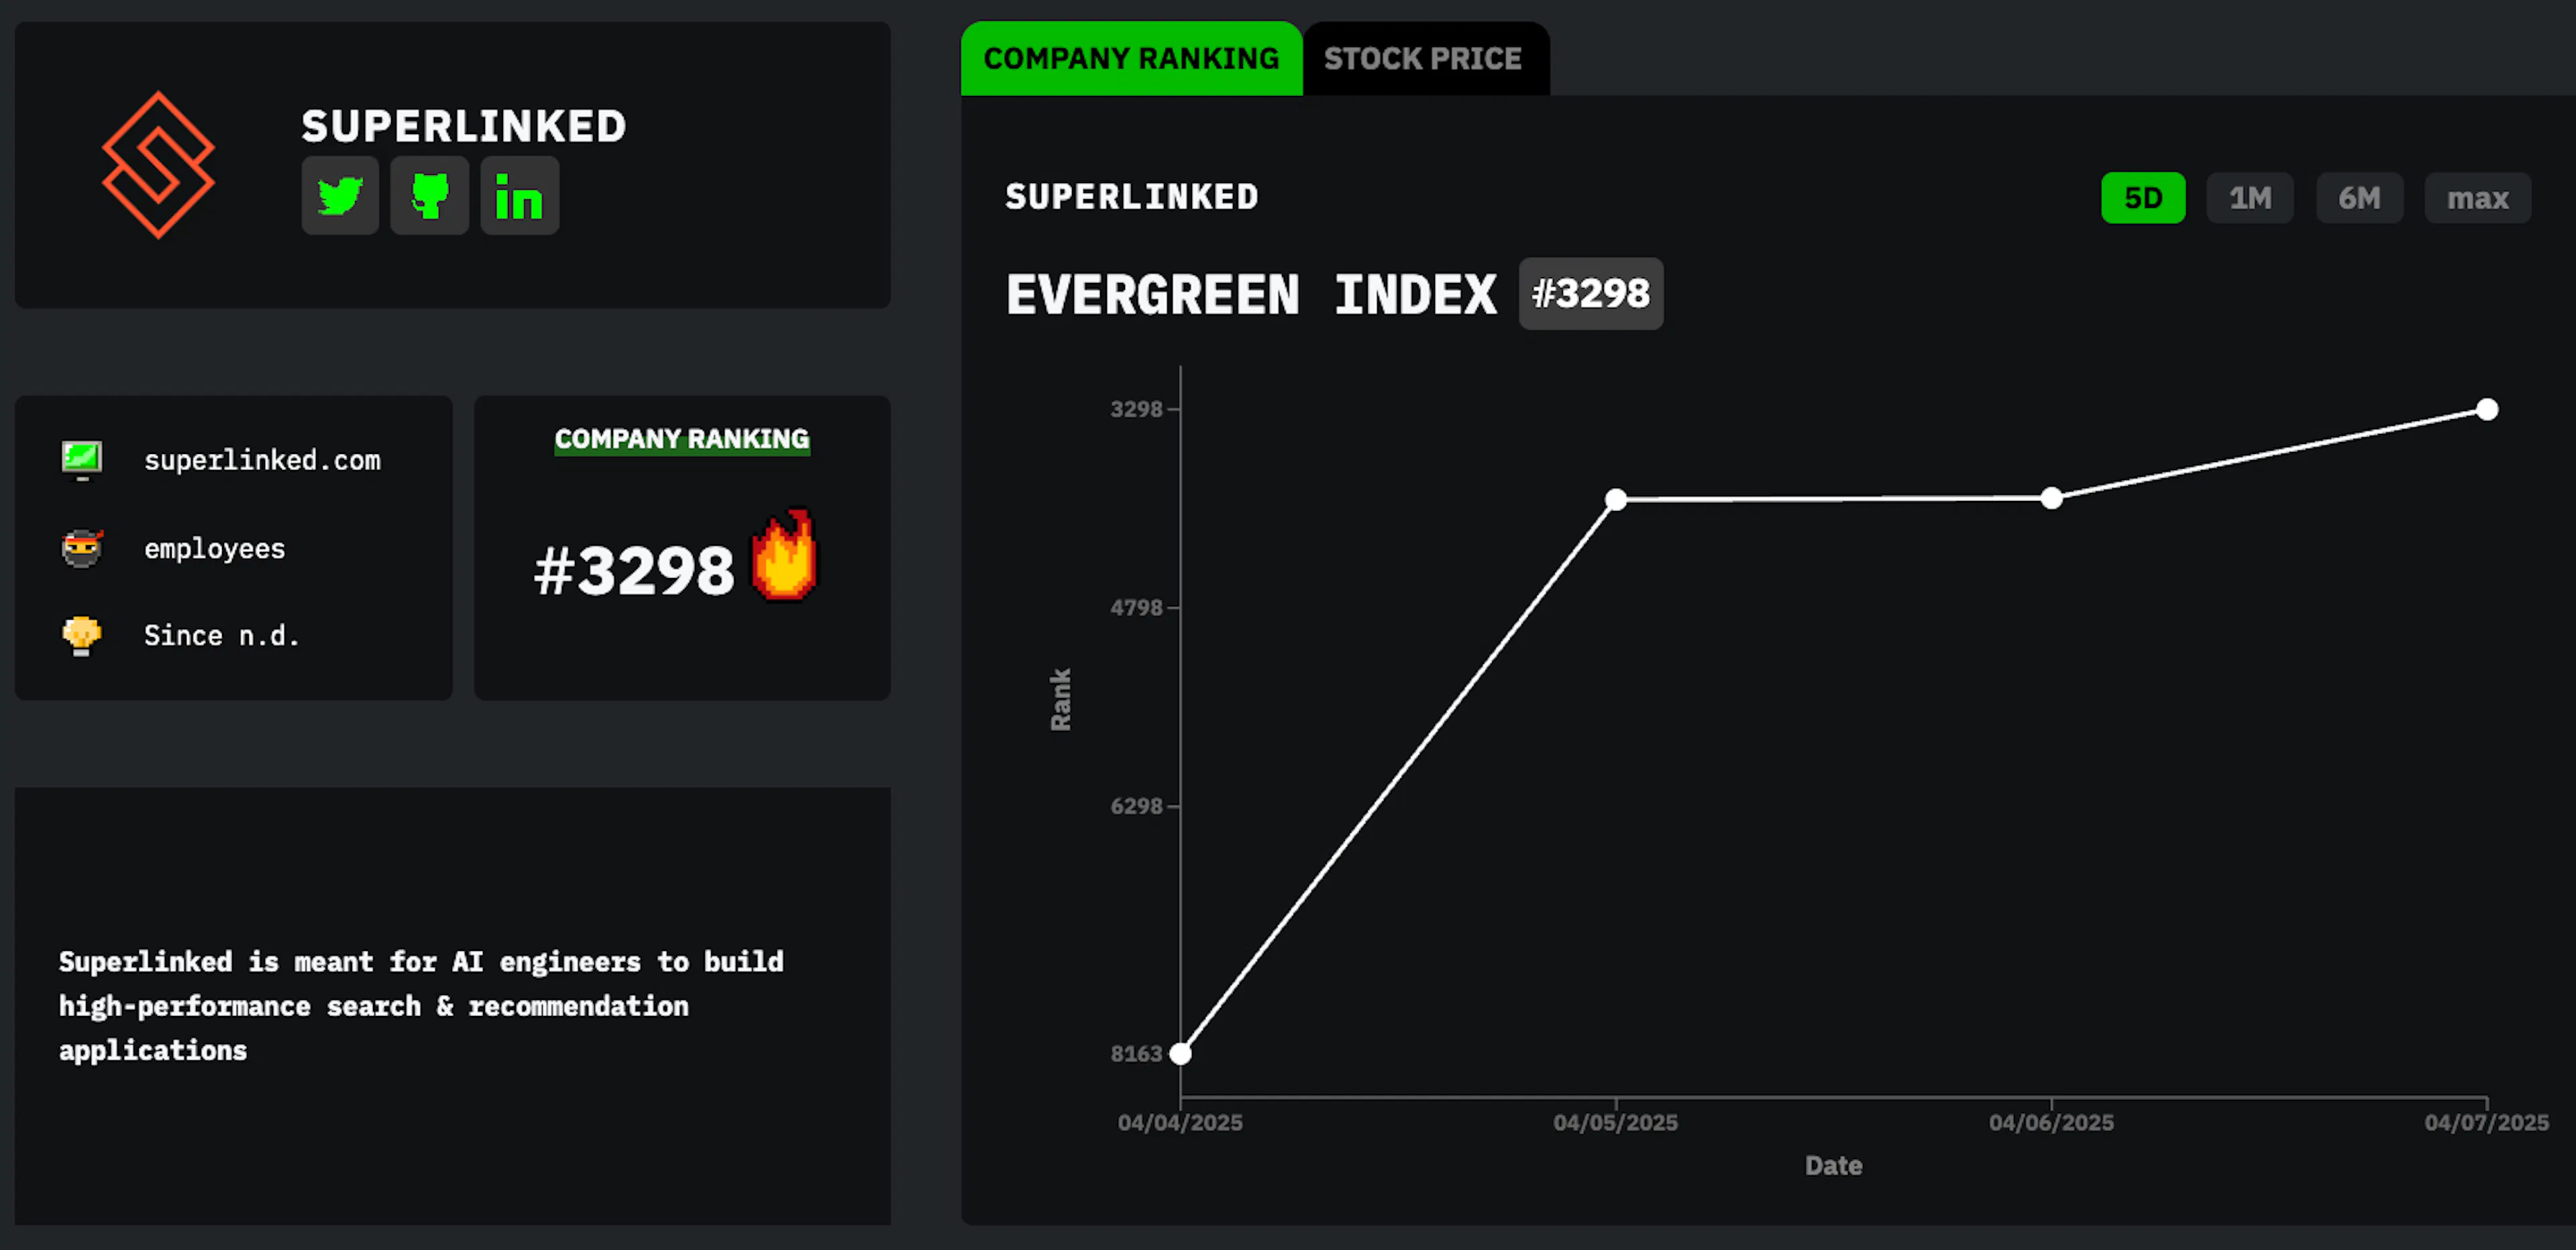Screen dimensions: 2576x1250
Task: Select the 6M time range
Action: 2359,198
